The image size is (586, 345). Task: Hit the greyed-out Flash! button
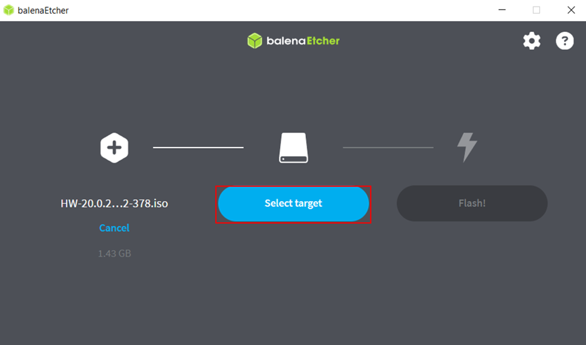(472, 203)
